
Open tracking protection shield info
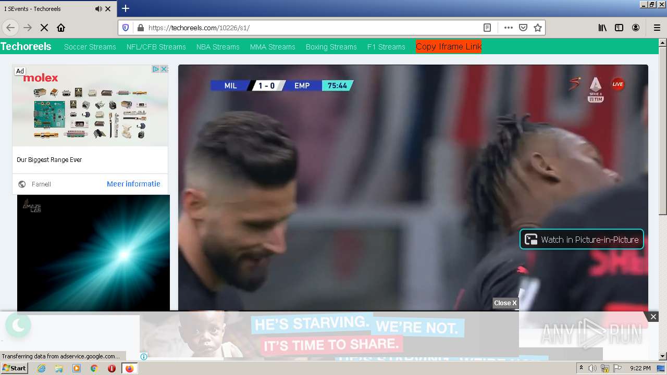pyautogui.click(x=126, y=28)
